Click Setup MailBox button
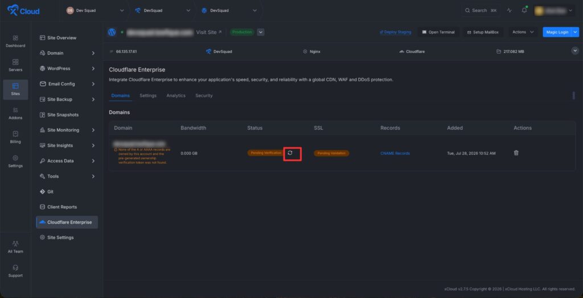The width and height of the screenshot is (583, 298). tap(483, 32)
